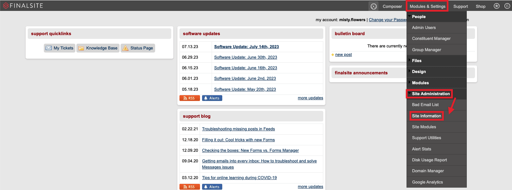Collapse the People menu section
Screen dimensions: 512x190
[x=436, y=17]
